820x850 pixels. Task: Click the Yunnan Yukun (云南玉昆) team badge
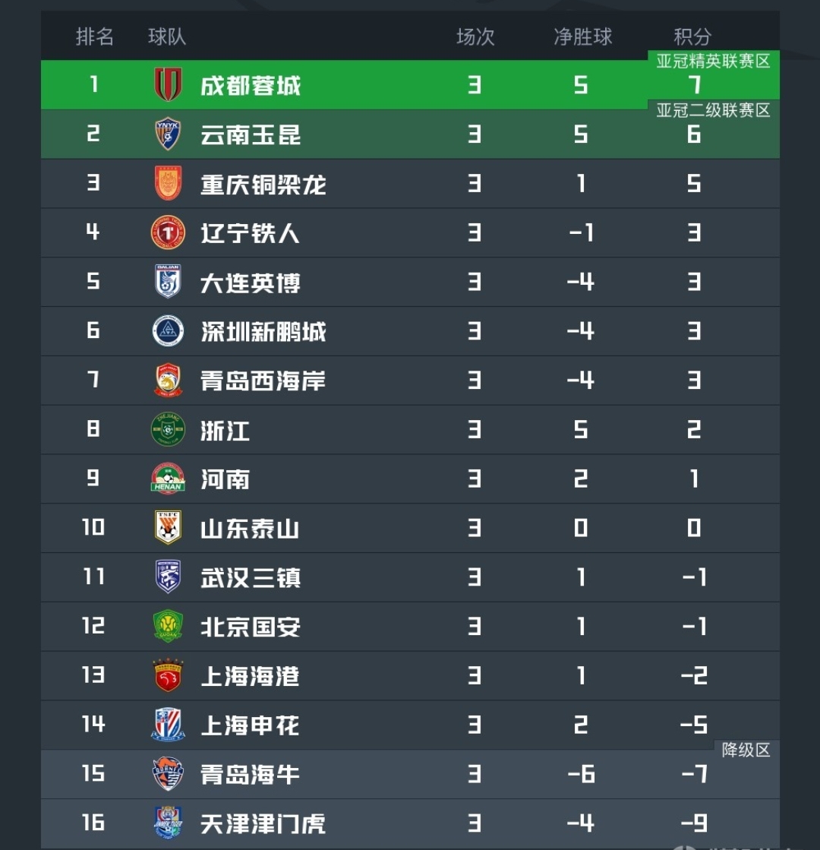click(x=168, y=134)
